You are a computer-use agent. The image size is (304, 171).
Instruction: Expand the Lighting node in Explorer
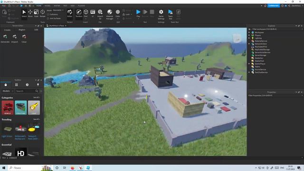[x=249, y=38]
